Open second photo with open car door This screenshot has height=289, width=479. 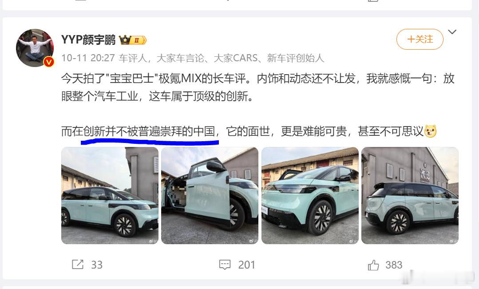[210, 195]
